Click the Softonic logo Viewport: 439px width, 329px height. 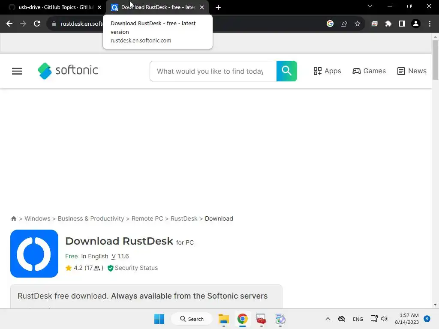[x=68, y=71]
